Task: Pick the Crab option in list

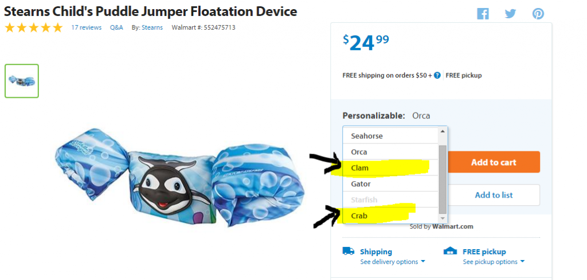Action: tap(359, 216)
